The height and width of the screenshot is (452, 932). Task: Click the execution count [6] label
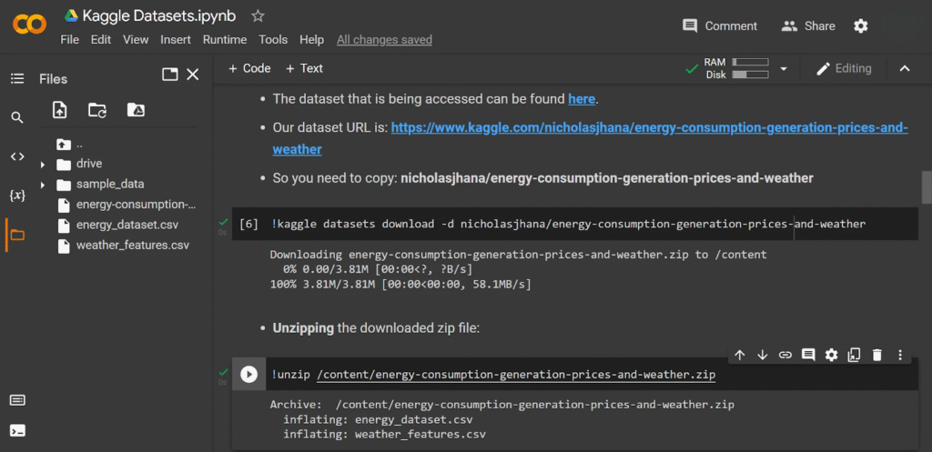click(248, 224)
